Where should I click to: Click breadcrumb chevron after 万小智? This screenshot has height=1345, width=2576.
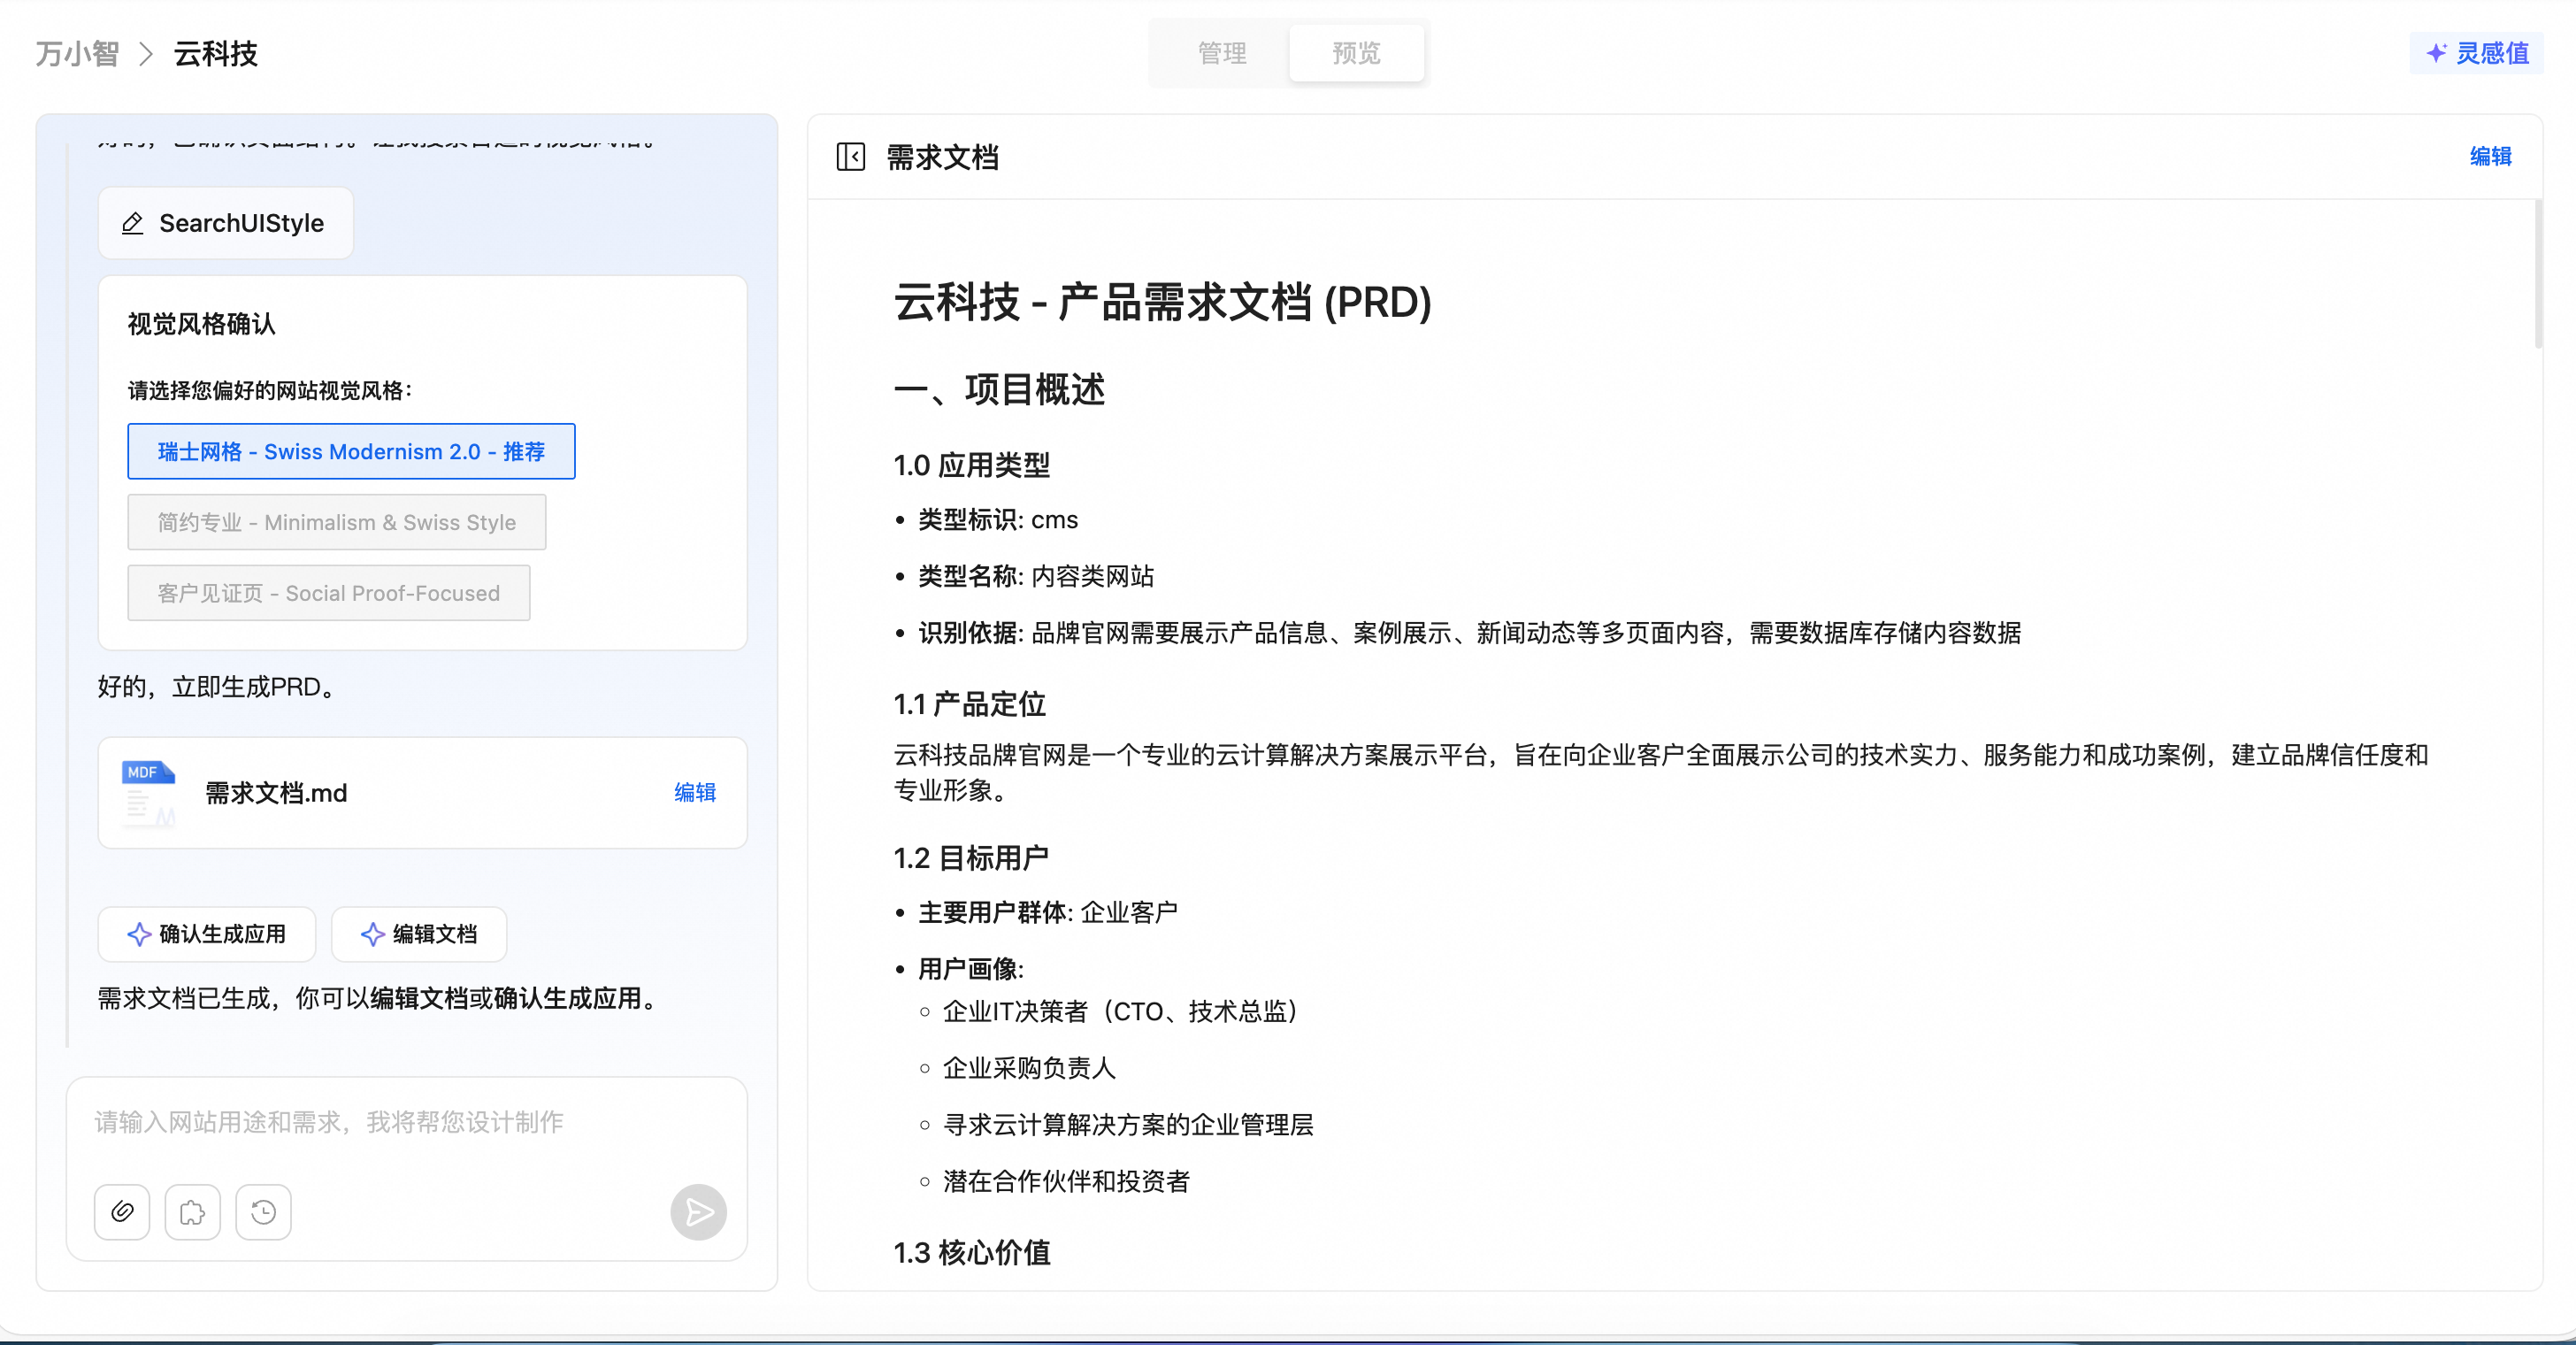pos(146,53)
